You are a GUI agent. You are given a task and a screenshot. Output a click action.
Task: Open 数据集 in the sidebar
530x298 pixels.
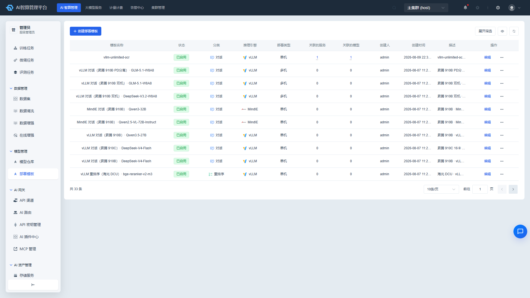[33, 99]
